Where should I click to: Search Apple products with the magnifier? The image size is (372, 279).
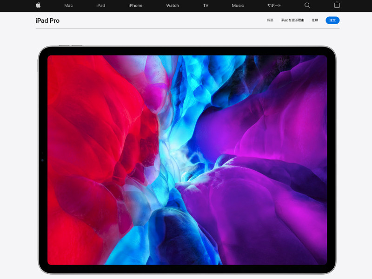(307, 6)
